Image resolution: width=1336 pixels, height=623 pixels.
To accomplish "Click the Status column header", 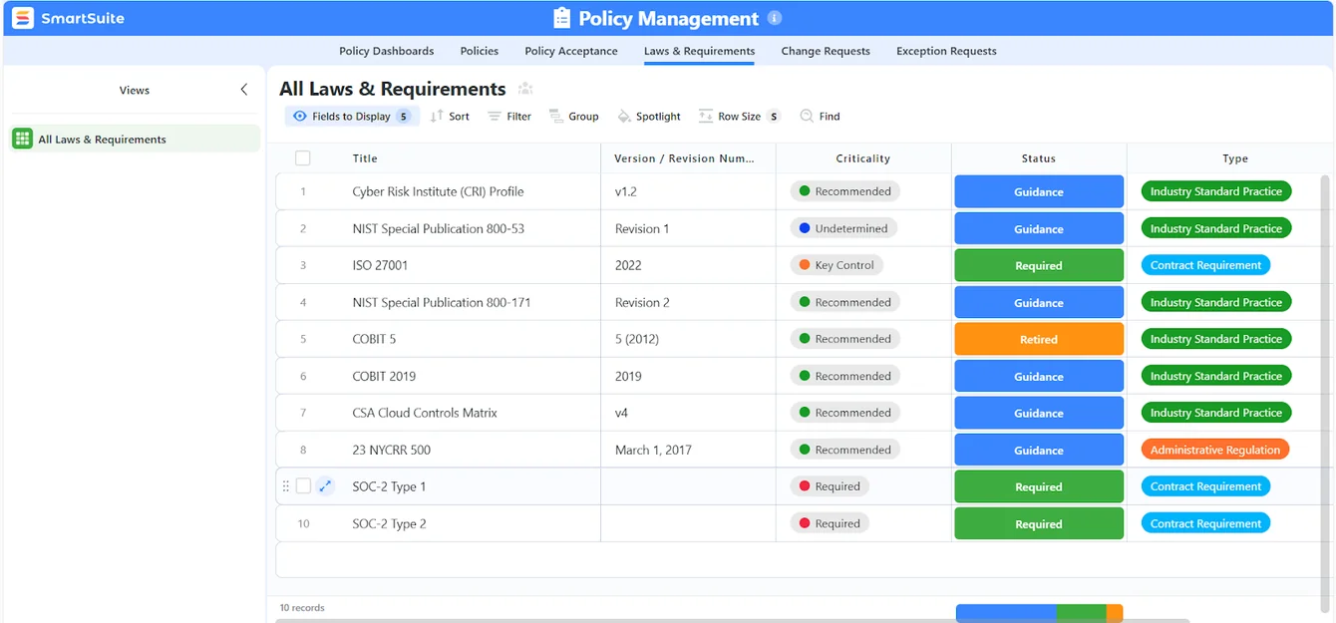I will (1039, 158).
